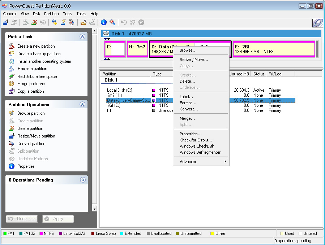Select the H: partition block in disk map
The image size is (325, 245).
click(x=137, y=49)
